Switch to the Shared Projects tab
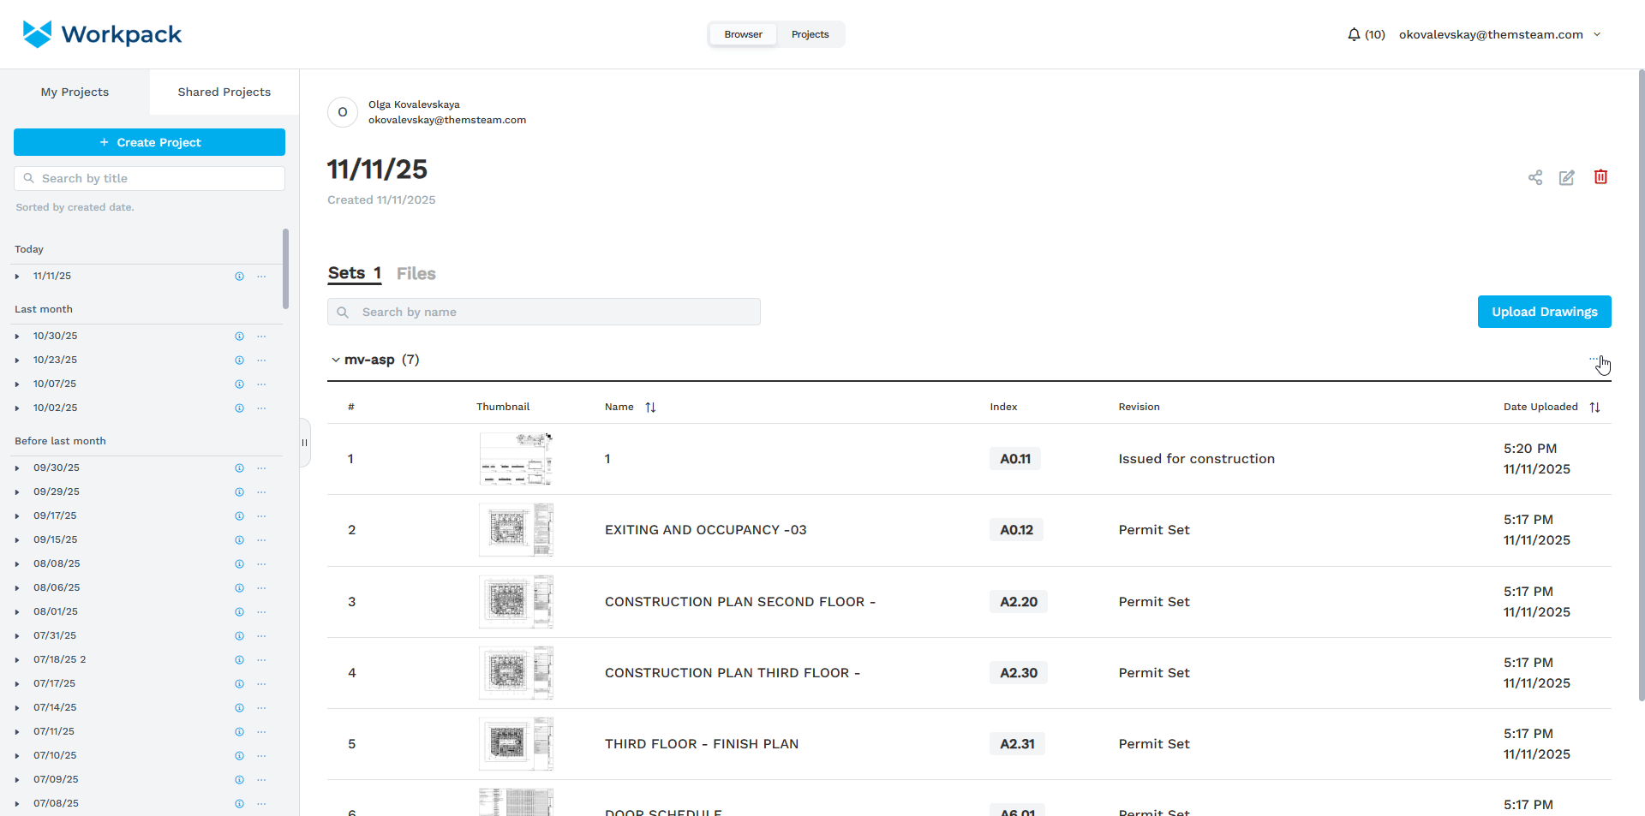 224,92
